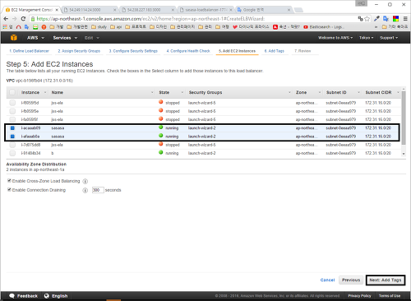Click the browser address bar URL
Viewport: 411px width, 301px height.
(150, 19)
